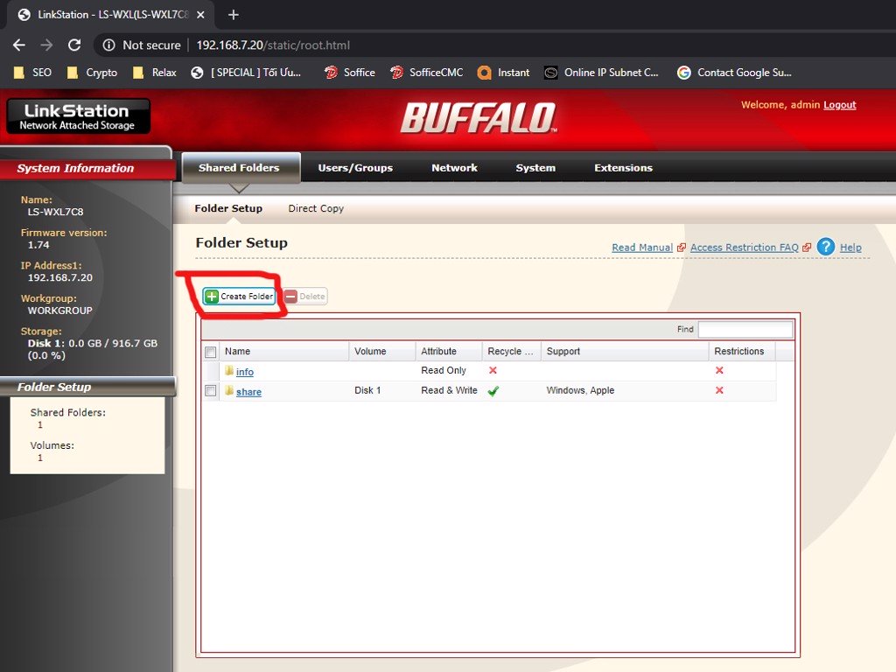
Task: Click the red X recycle icon for info
Action: [x=493, y=370]
